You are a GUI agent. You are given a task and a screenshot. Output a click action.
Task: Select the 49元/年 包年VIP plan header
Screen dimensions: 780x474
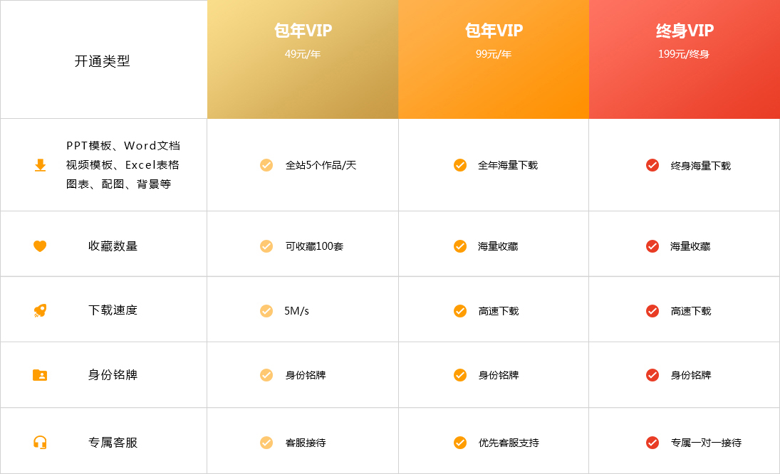coord(303,59)
